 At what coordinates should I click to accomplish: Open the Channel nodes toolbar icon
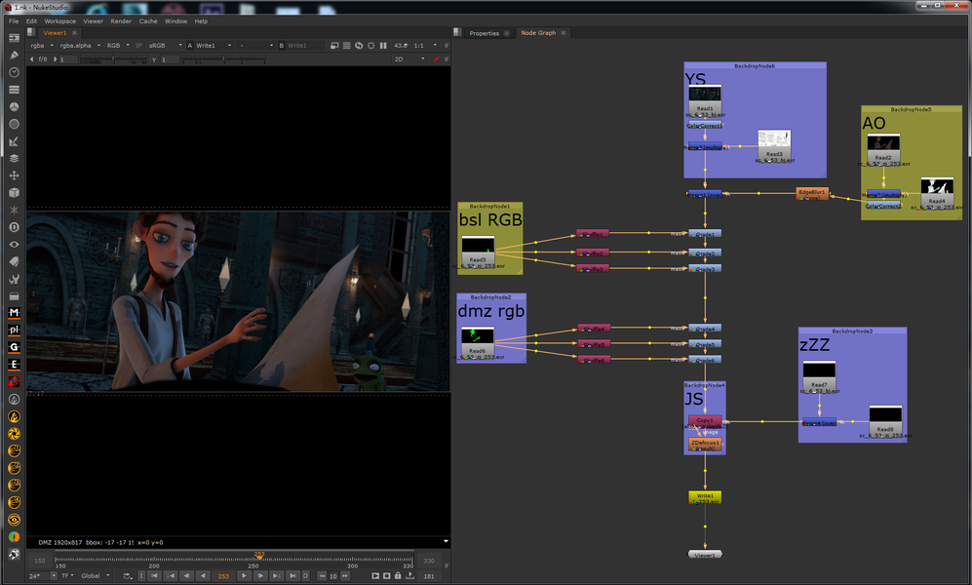(x=14, y=90)
